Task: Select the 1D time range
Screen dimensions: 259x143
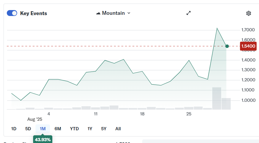Action: (x=14, y=129)
